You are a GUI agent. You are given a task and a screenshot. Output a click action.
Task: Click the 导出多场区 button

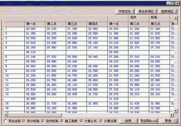coord(146,11)
